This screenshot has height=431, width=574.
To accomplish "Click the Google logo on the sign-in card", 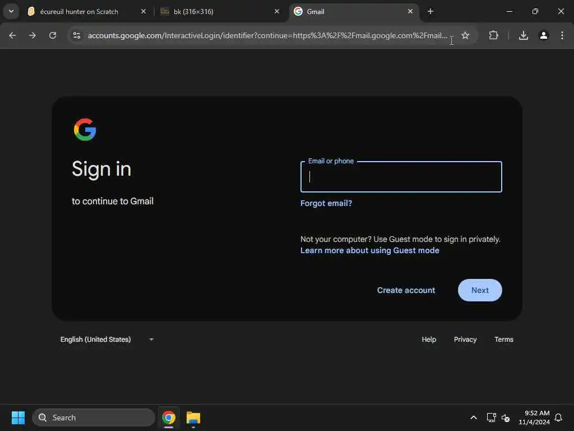I will pyautogui.click(x=85, y=130).
